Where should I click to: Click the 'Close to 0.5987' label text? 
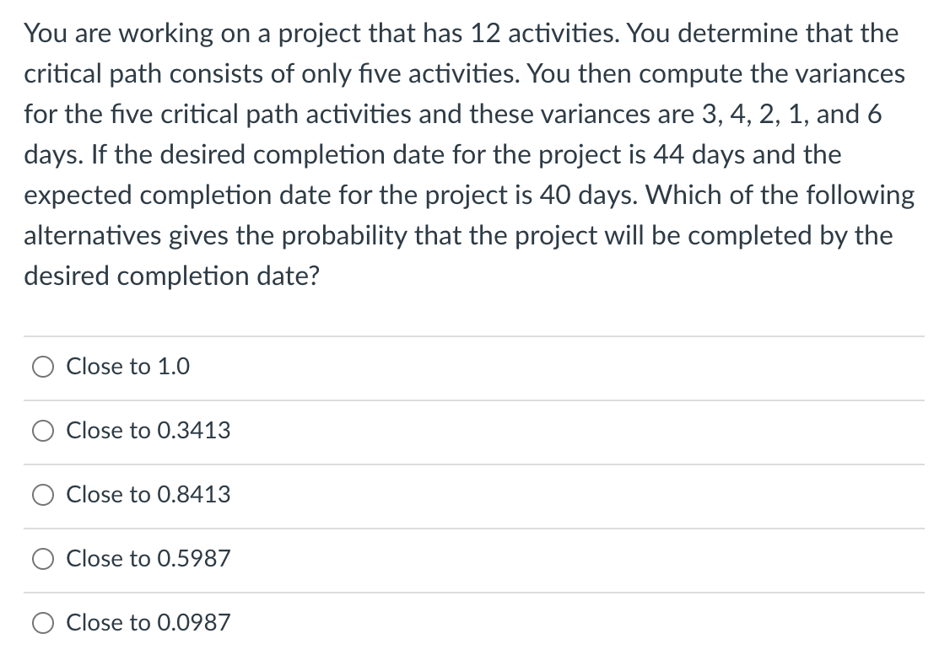148,558
